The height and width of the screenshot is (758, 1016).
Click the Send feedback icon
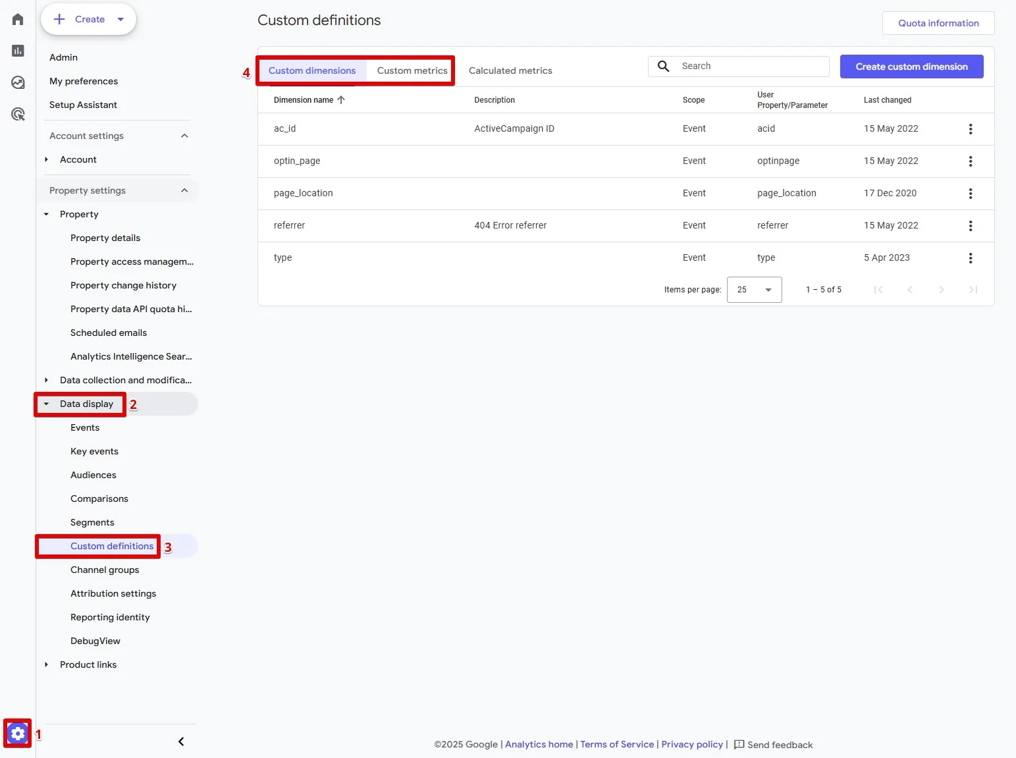739,744
